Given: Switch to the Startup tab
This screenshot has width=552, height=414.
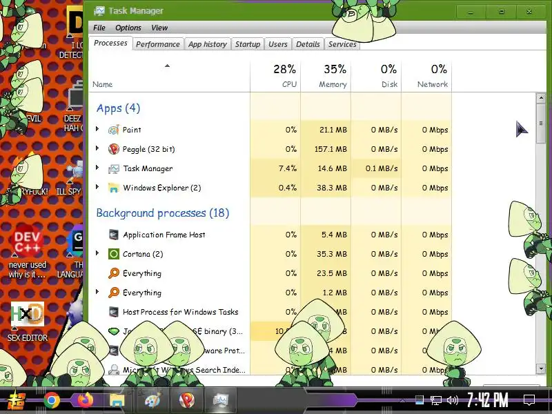Looking at the screenshot, I should (x=248, y=44).
